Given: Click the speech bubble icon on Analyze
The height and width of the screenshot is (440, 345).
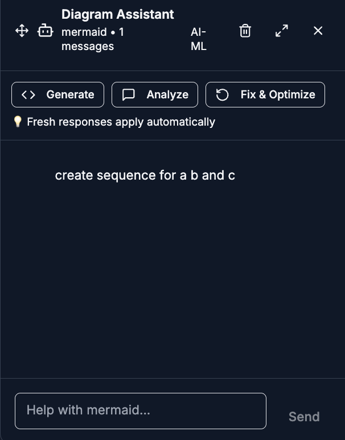Looking at the screenshot, I should tap(129, 95).
